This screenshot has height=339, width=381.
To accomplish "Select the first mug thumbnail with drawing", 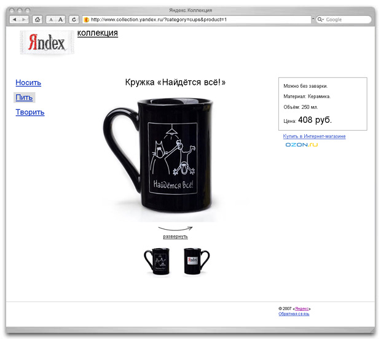I will [x=157, y=262].
